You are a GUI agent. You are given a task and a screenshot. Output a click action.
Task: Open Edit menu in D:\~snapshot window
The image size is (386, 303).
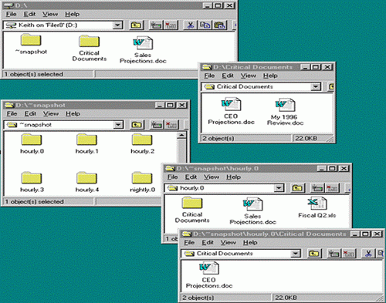tap(30, 113)
